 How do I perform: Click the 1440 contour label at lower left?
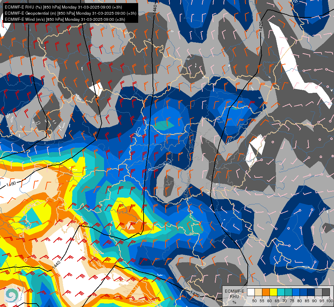click(x=56, y=264)
